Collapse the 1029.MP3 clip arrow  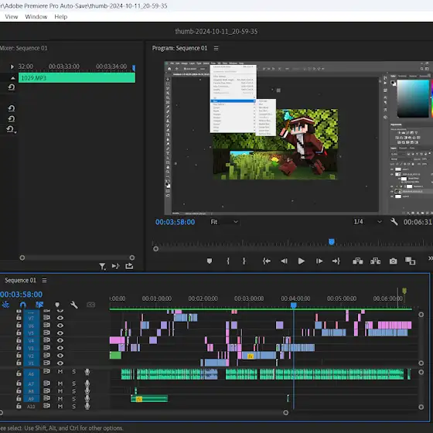pyautogui.click(x=12, y=78)
